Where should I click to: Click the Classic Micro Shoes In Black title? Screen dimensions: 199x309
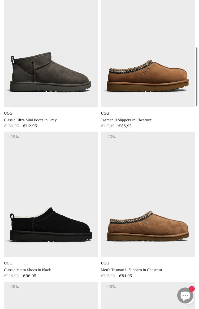pyautogui.click(x=27, y=270)
